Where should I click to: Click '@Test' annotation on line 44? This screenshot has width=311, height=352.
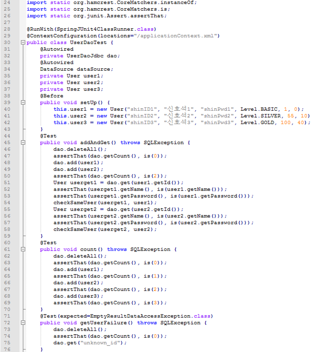[48, 136]
